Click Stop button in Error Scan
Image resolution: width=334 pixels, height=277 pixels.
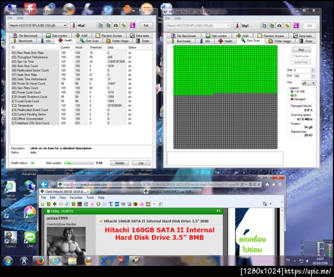coord(301,50)
